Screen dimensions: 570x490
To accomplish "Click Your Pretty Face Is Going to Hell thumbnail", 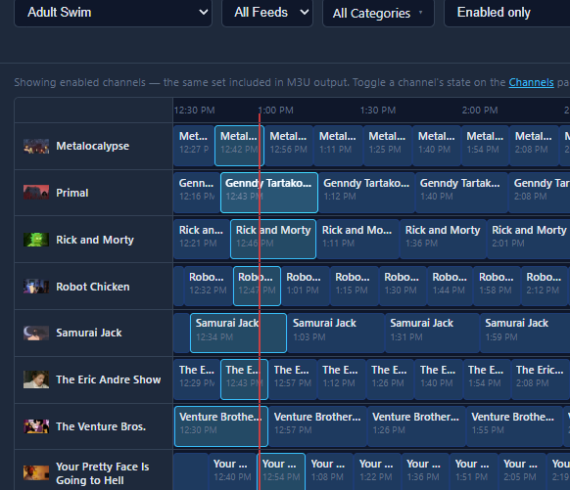I will coord(36,473).
